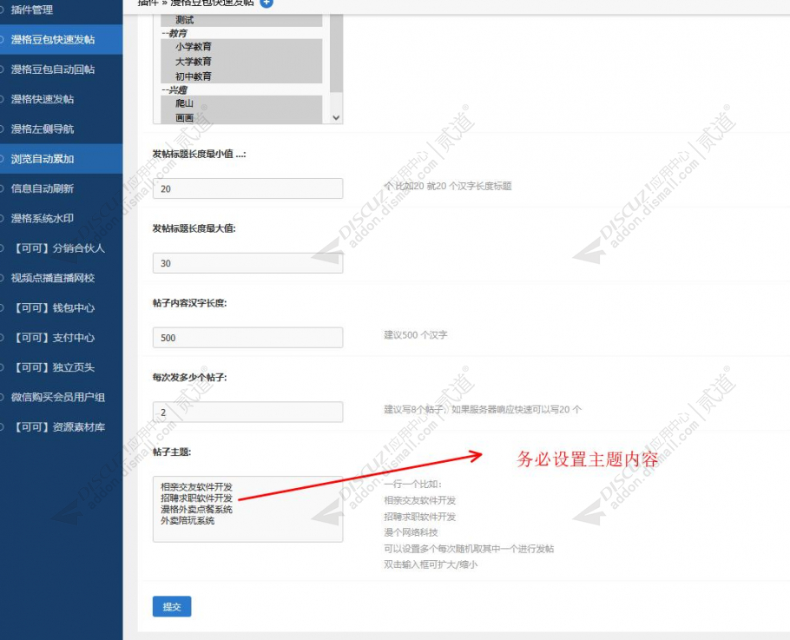790x640 pixels.
Task: Click the 发帖标题长度最大值 label
Action: pos(194,228)
